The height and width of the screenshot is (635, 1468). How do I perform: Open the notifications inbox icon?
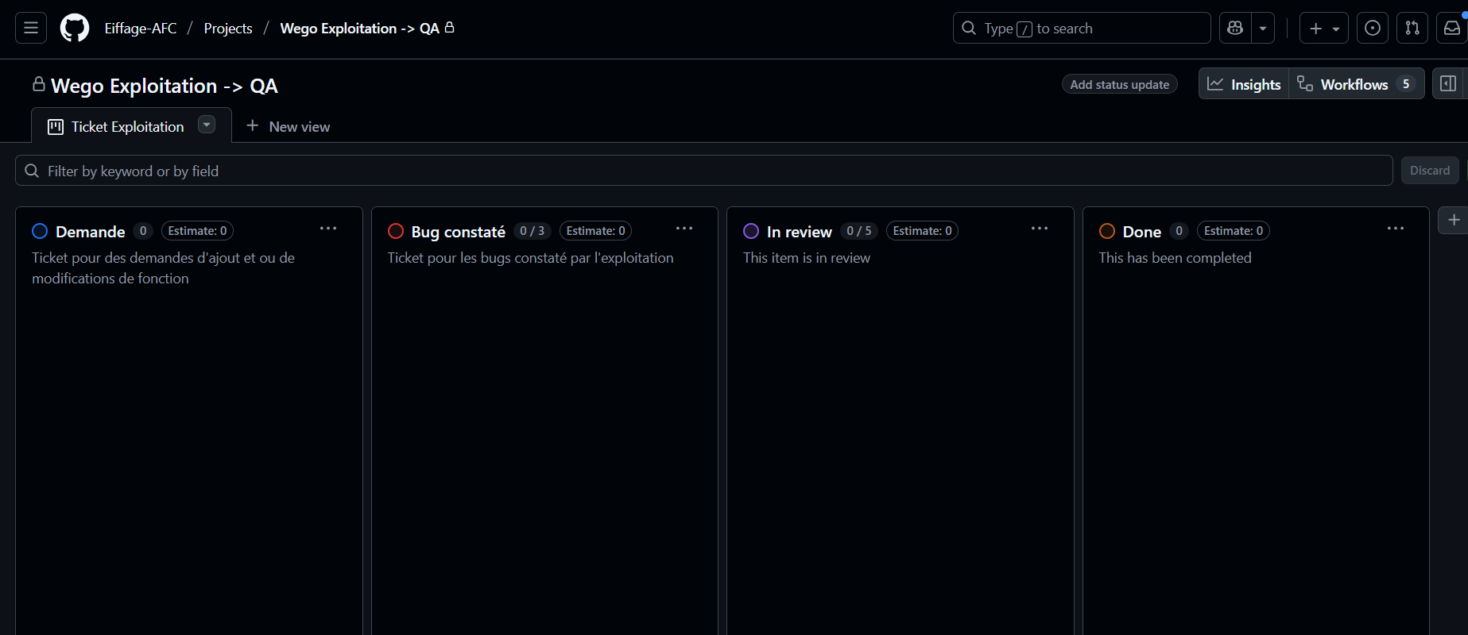coord(1452,29)
